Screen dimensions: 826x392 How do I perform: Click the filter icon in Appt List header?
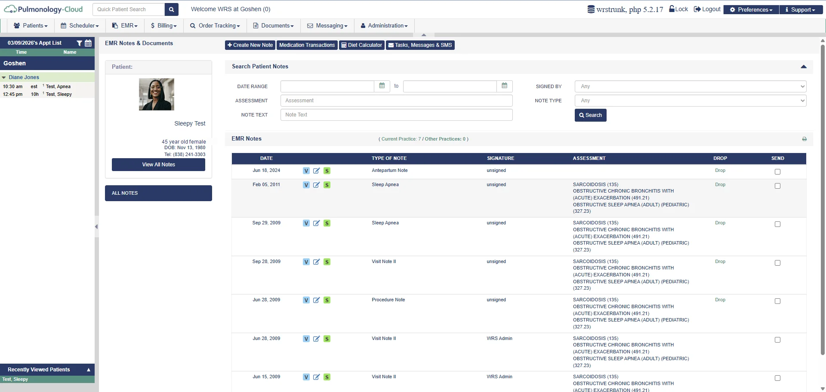click(79, 43)
